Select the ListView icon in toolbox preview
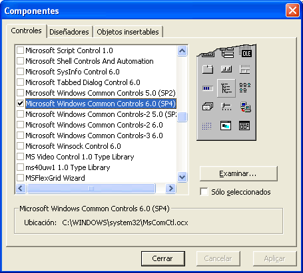 click(245, 88)
